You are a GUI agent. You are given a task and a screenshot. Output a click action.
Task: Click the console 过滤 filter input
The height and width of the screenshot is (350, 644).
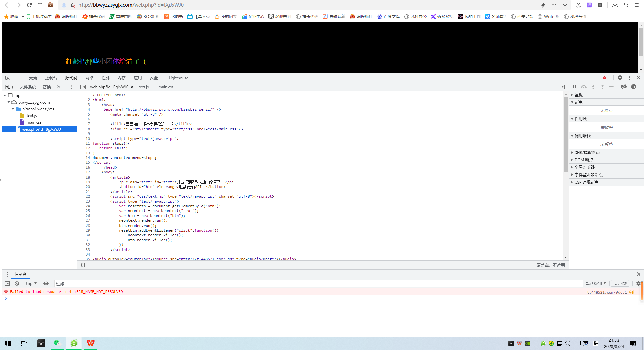pyautogui.click(x=319, y=284)
